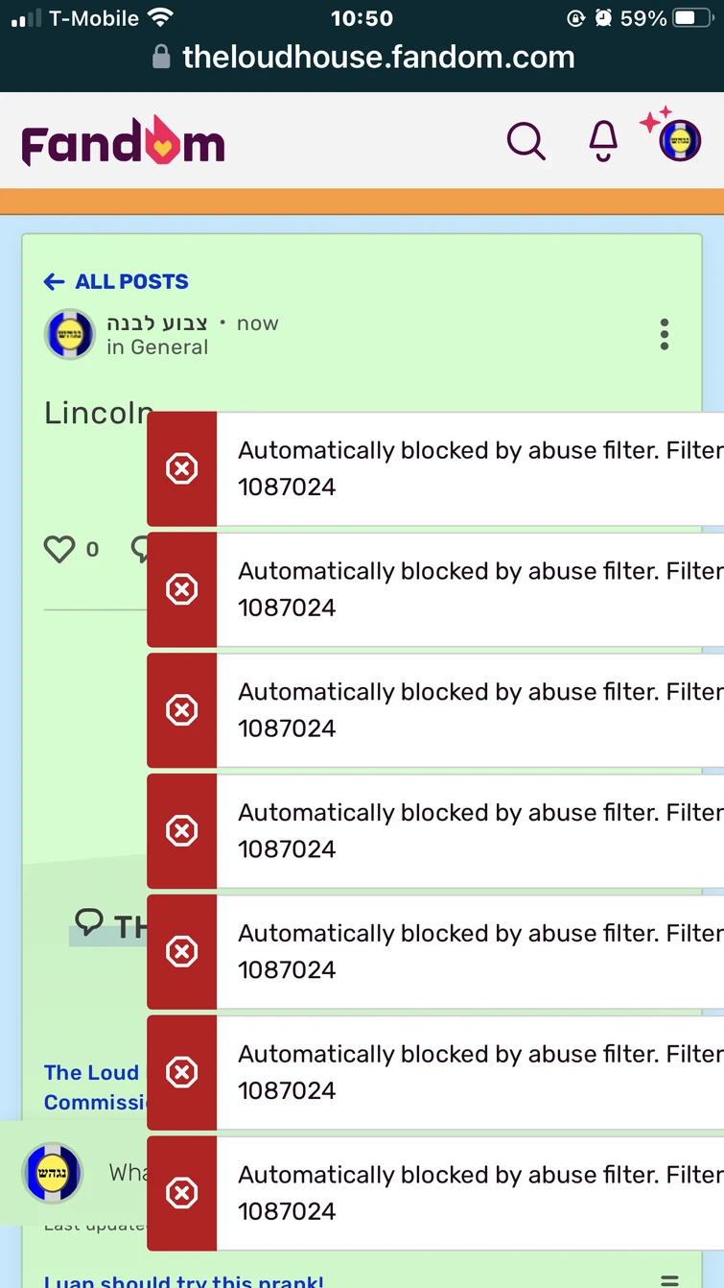Click the last abuse filter error icon
The width and height of the screenshot is (724, 1288).
pyautogui.click(x=182, y=1193)
